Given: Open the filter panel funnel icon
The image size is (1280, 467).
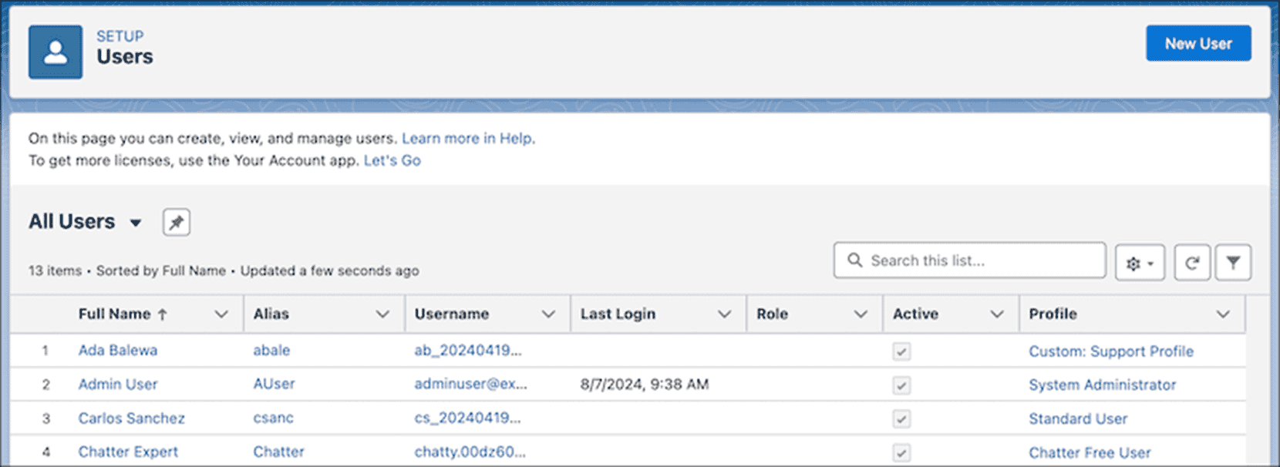Looking at the screenshot, I should (1233, 263).
